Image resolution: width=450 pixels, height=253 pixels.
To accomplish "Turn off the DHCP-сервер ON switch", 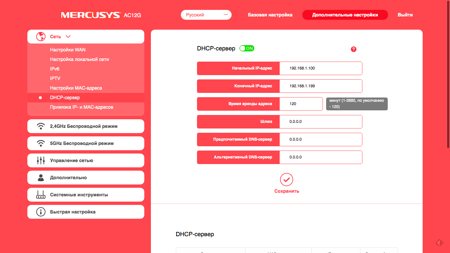I will pyautogui.click(x=247, y=48).
